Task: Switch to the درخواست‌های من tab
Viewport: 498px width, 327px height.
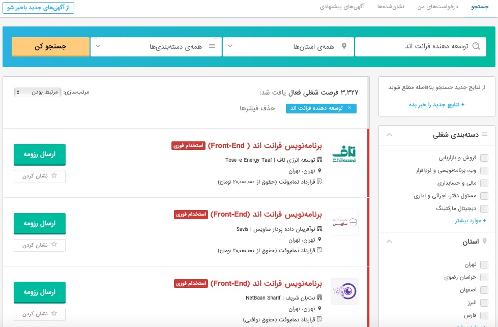Action: tap(437, 7)
